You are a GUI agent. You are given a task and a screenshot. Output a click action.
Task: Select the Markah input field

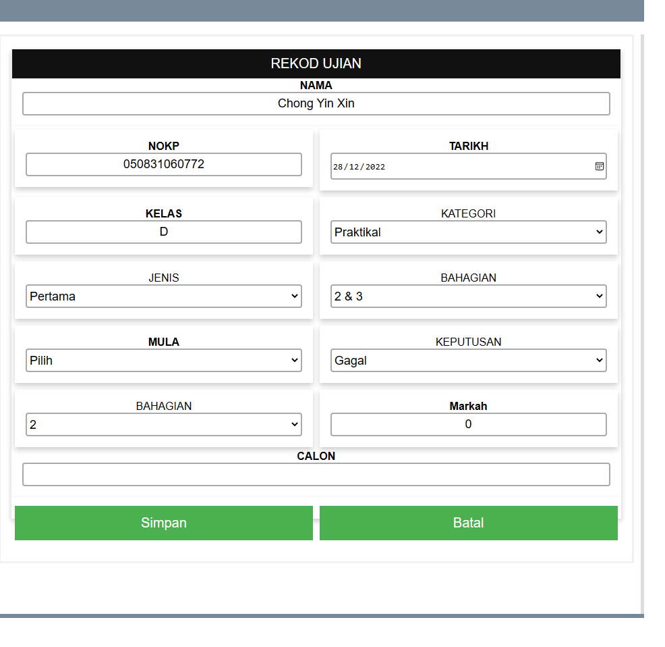(x=468, y=424)
